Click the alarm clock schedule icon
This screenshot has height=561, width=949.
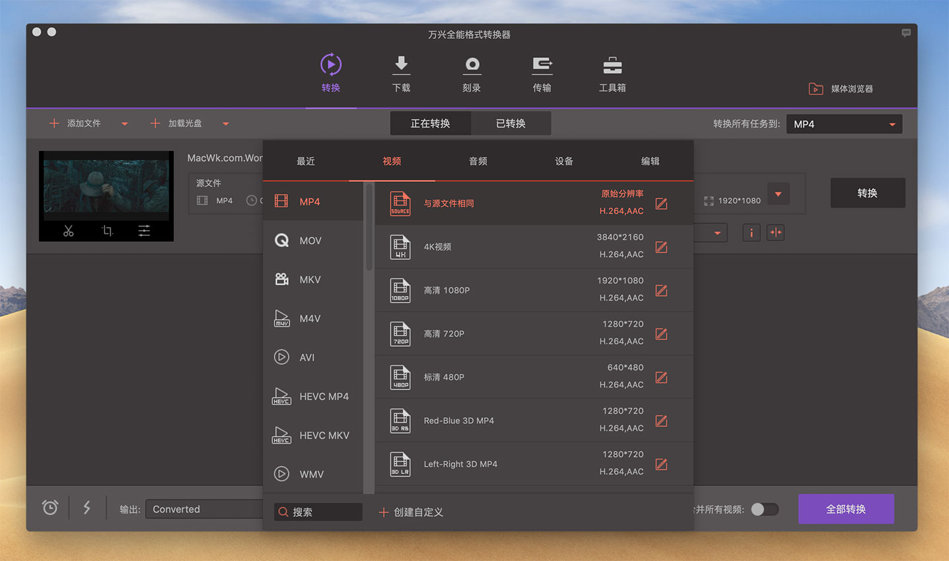click(x=50, y=508)
